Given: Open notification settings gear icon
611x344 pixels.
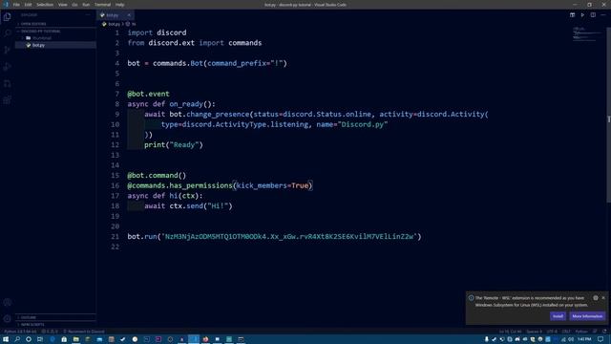Looking at the screenshot, I should click(596, 297).
